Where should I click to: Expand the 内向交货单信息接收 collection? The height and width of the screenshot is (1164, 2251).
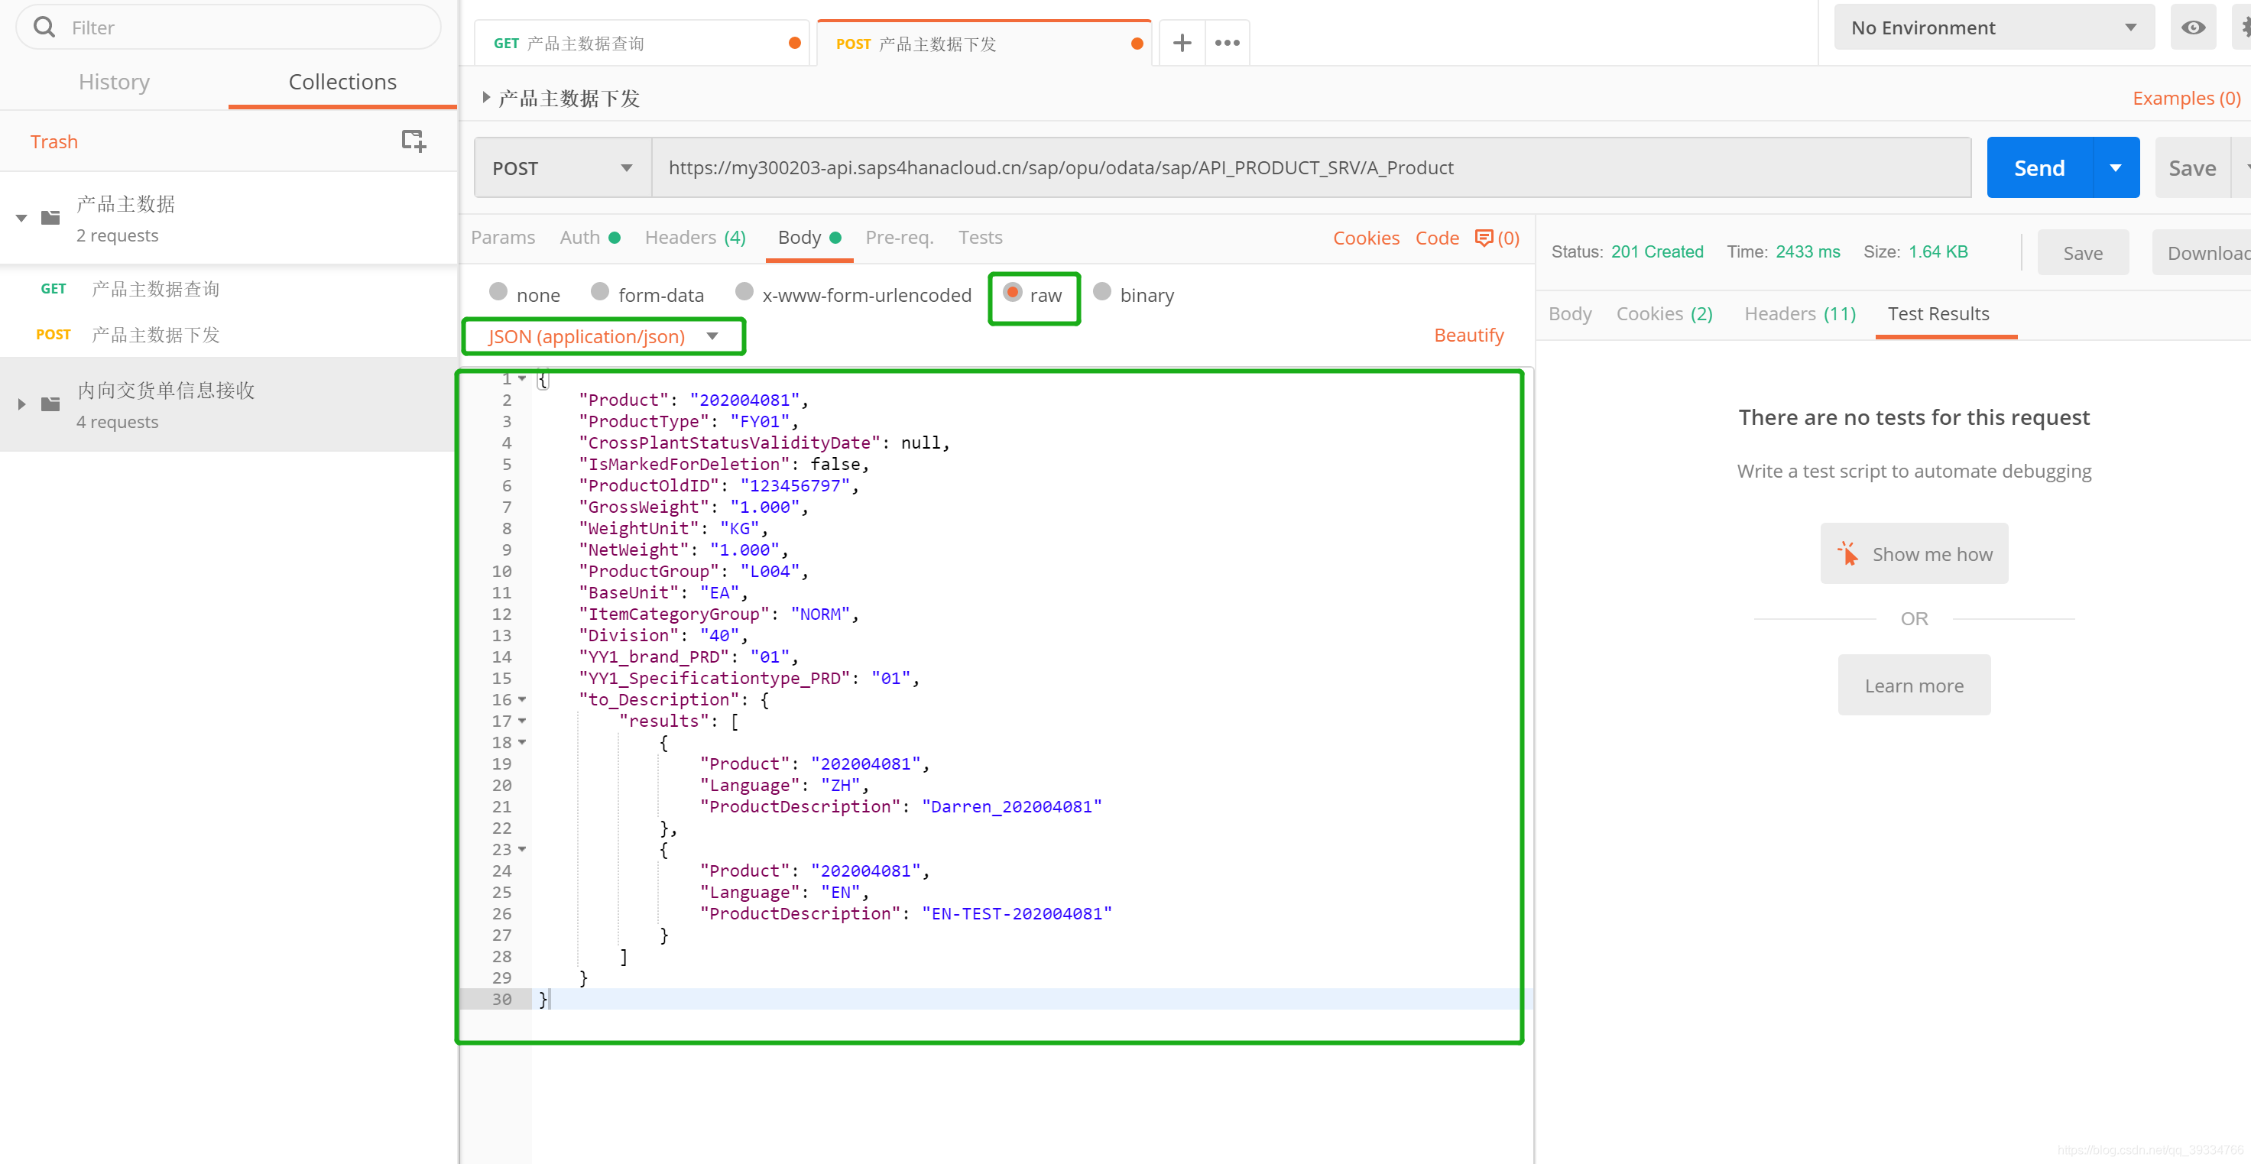point(22,407)
